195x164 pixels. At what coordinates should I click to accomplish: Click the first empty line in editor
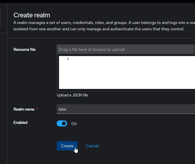click(x=133, y=59)
